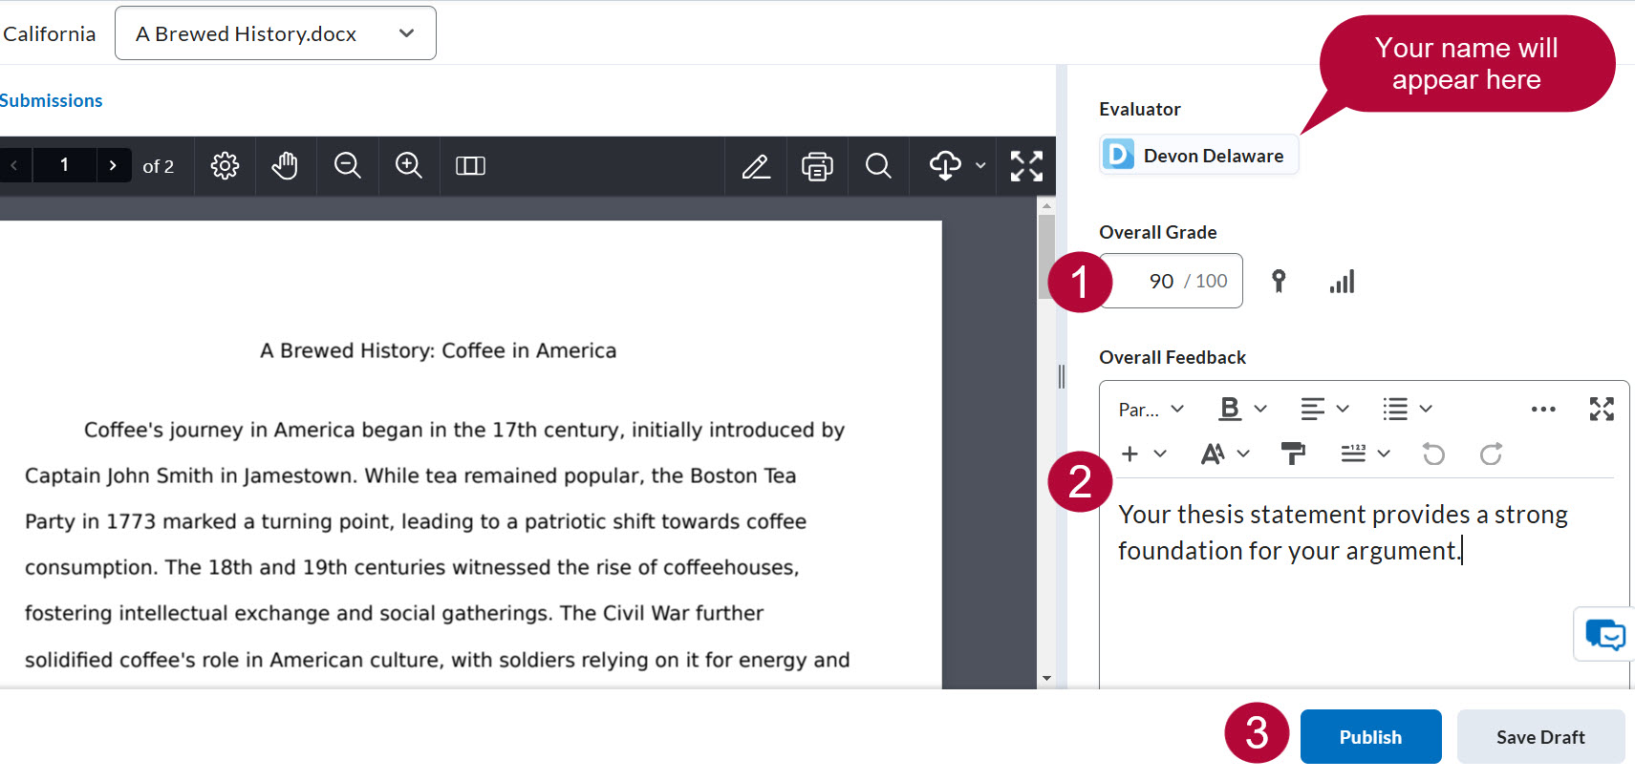Click the document scrollbar down arrow
The height and width of the screenshot is (781, 1635).
point(1046,679)
